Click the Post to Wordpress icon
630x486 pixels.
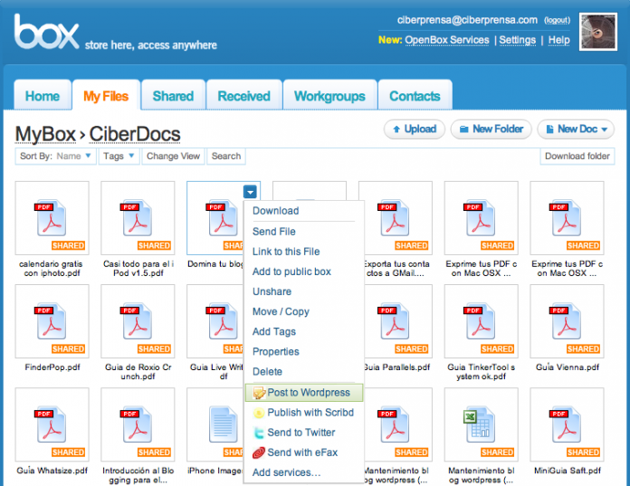click(259, 393)
